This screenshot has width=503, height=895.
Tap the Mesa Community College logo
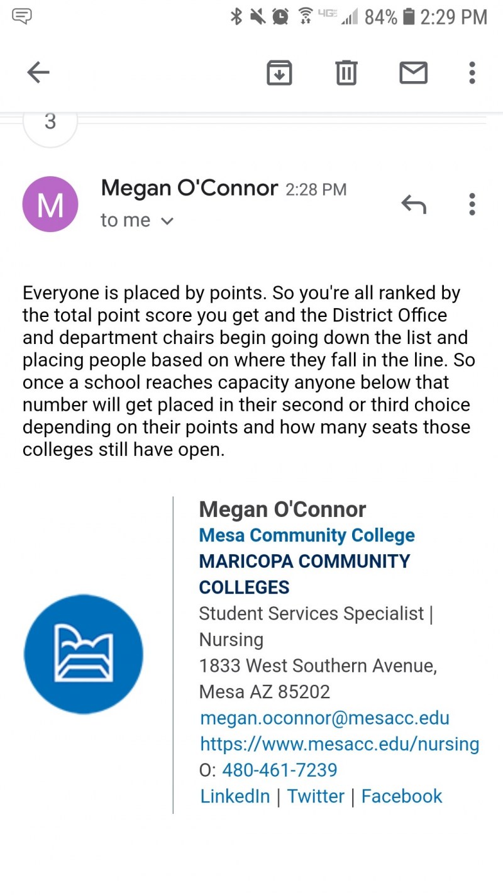pyautogui.click(x=83, y=654)
